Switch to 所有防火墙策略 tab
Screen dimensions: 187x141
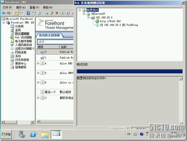pos(49,35)
